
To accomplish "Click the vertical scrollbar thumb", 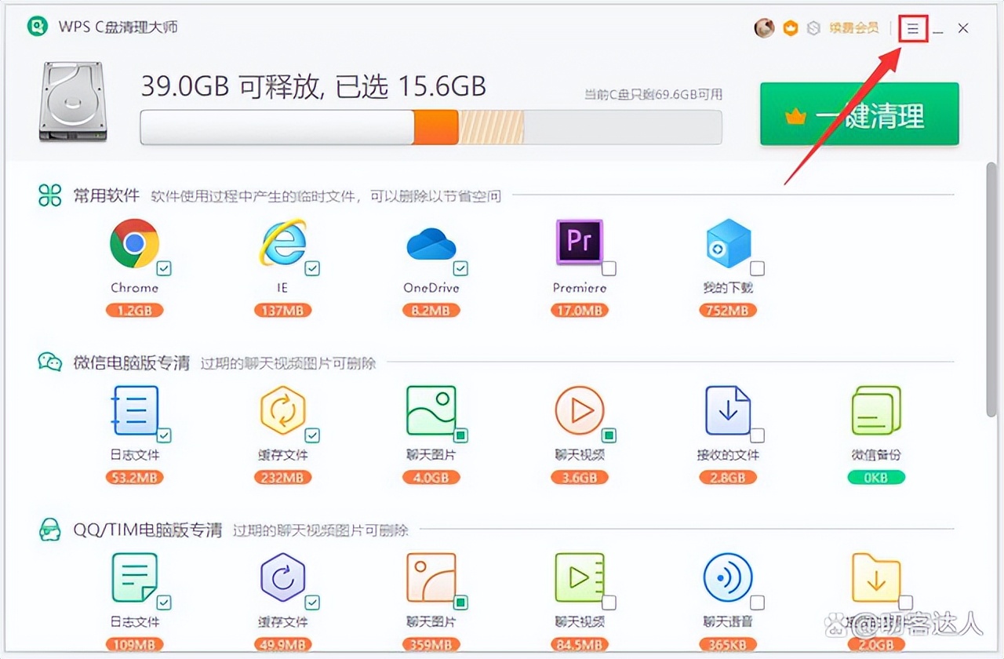I will 992,289.
